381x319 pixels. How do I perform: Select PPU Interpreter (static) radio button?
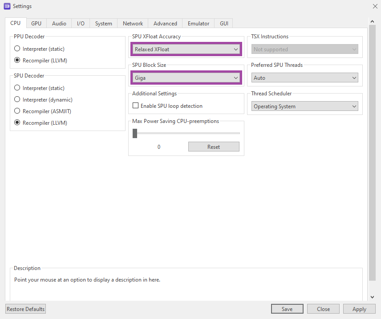click(x=17, y=49)
